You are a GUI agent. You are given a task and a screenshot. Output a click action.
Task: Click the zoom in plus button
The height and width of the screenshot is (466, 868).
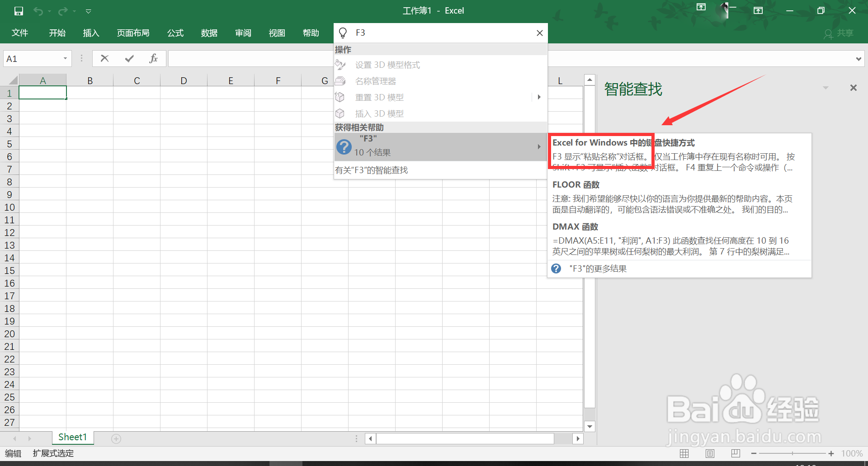click(x=831, y=453)
